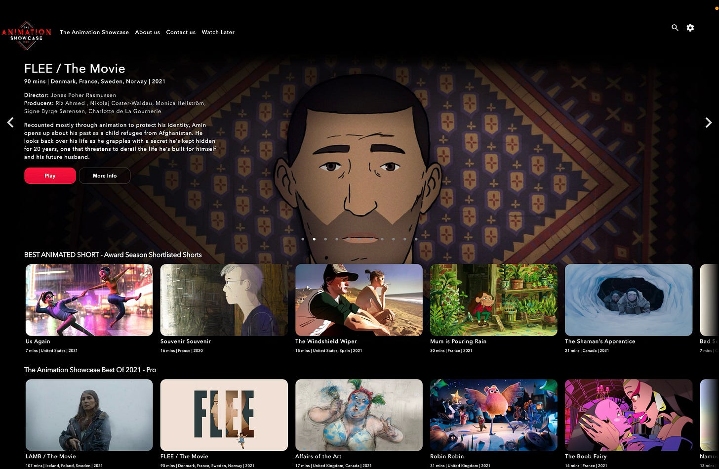Click director name 'Jonas Poher Rasmussen'
Image resolution: width=719 pixels, height=469 pixels.
(x=83, y=95)
